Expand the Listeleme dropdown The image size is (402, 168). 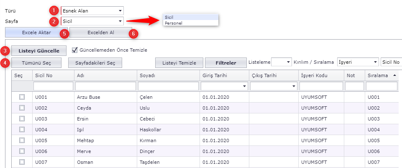point(281,62)
